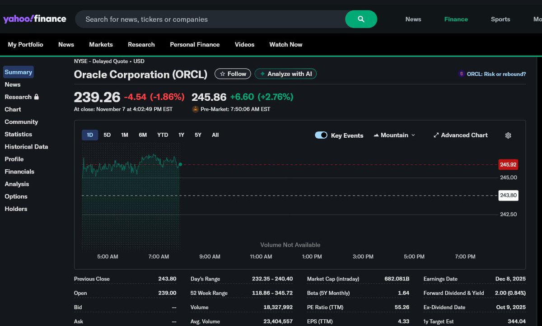Click Forward Dividend & Yield label
542x326 pixels.
point(453,293)
